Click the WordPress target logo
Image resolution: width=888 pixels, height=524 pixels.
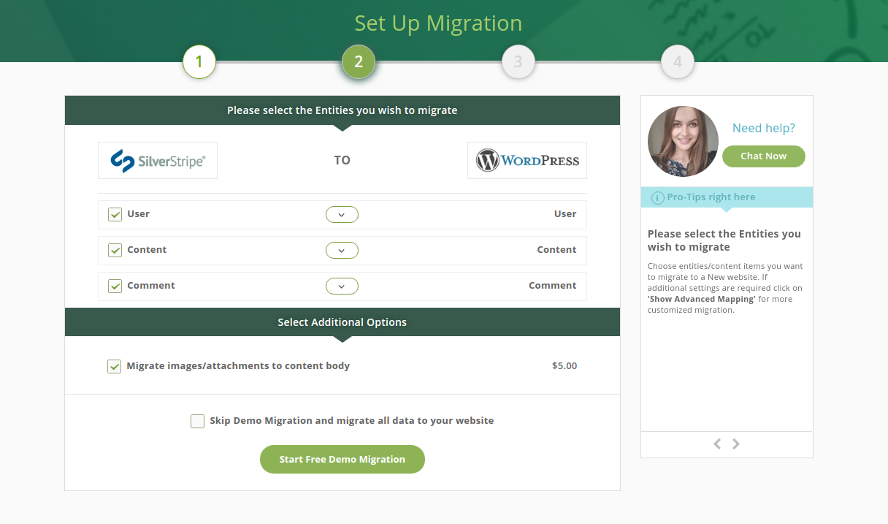tap(527, 160)
